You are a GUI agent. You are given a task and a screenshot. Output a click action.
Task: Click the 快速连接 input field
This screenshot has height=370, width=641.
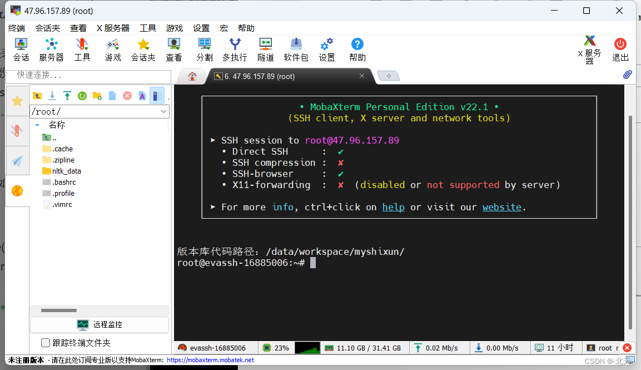(x=88, y=76)
